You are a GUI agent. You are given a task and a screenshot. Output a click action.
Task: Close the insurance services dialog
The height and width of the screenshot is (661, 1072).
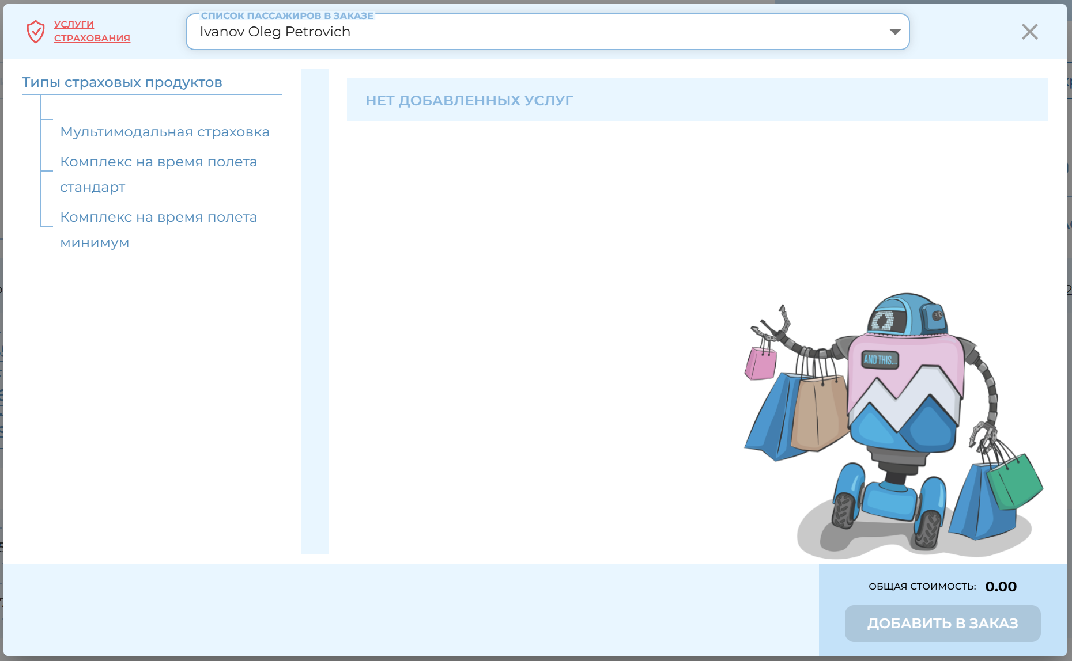[x=1029, y=32]
